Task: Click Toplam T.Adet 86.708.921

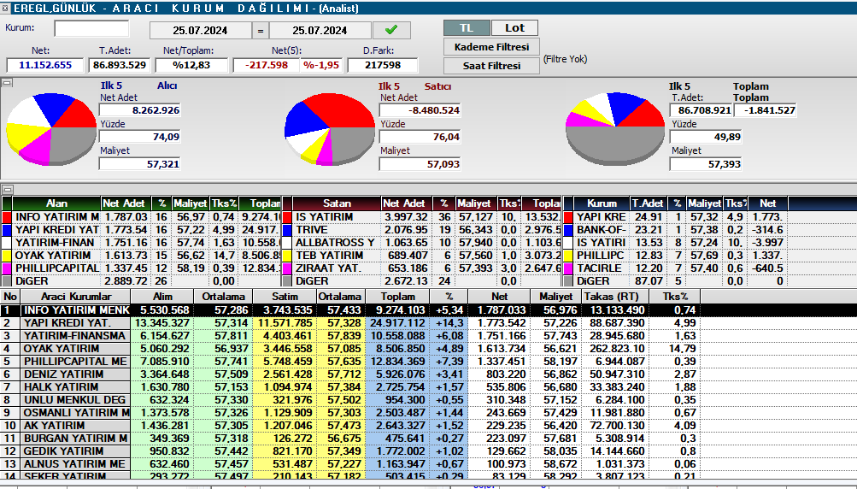Action: pyautogui.click(x=701, y=110)
